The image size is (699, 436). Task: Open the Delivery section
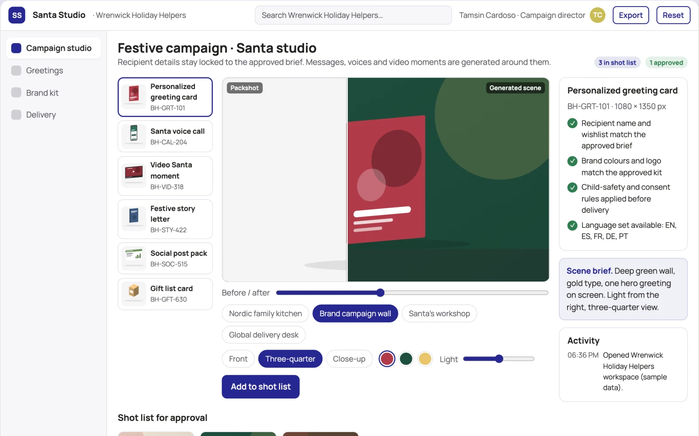[x=53, y=115]
